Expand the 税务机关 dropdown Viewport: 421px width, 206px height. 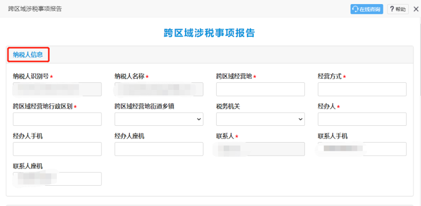tap(260, 119)
